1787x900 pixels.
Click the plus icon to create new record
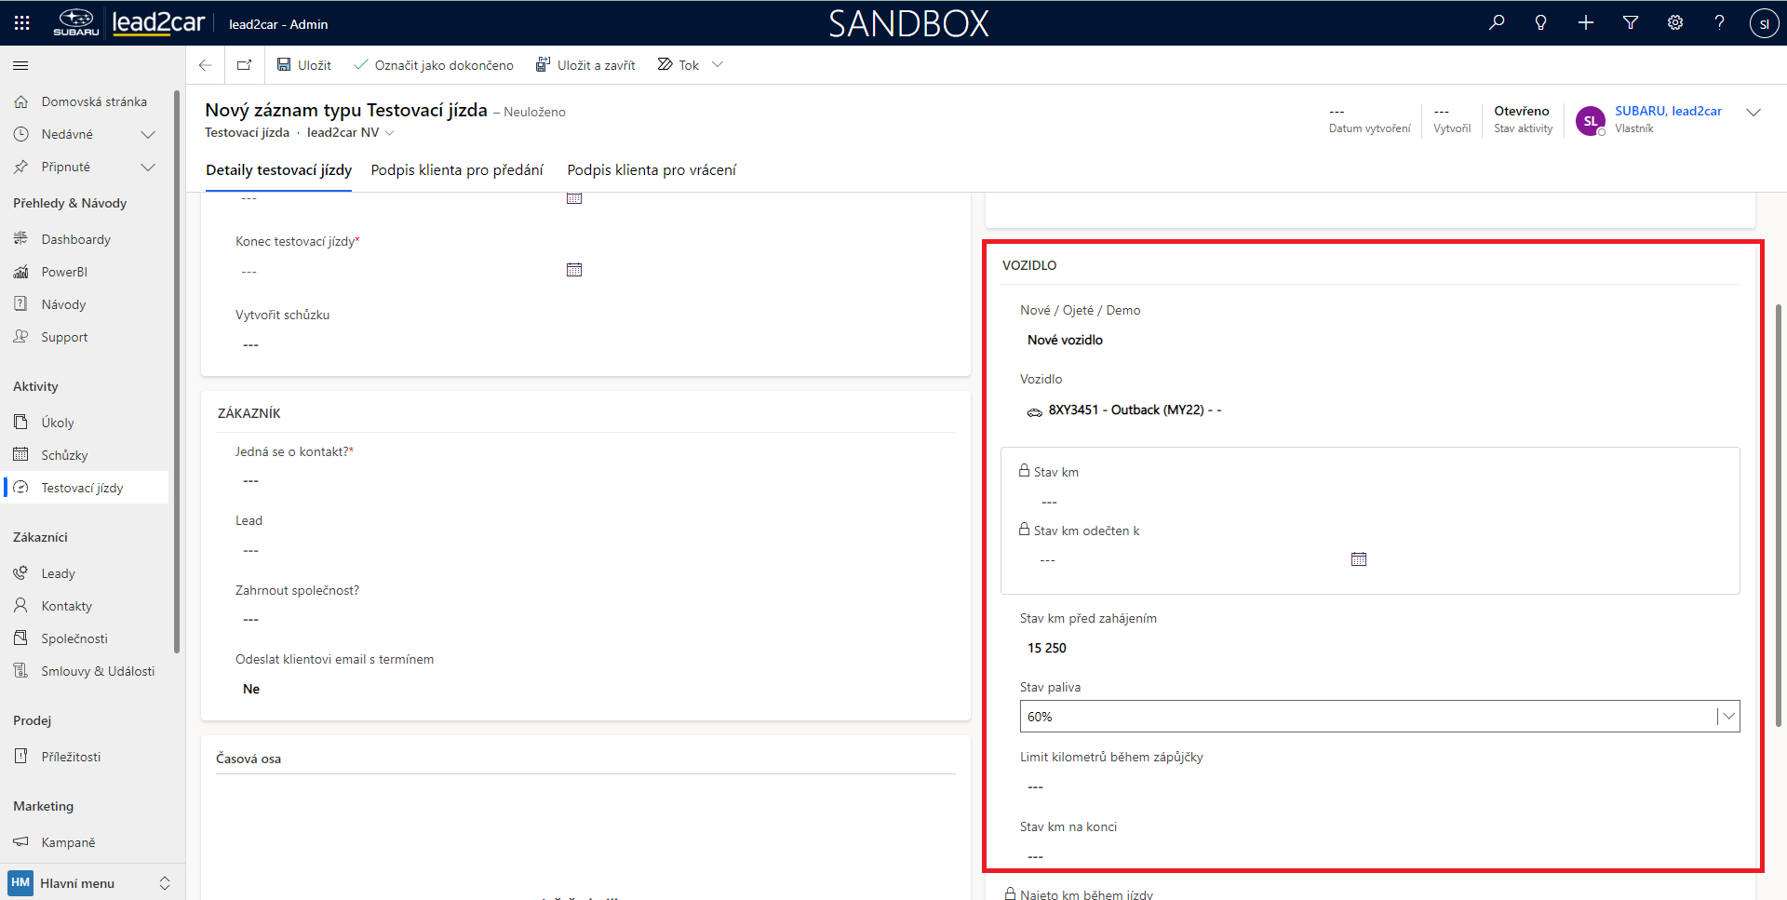[1586, 23]
